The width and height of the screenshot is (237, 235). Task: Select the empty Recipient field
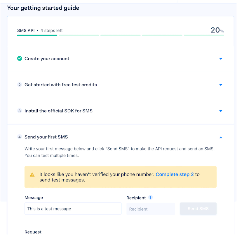pyautogui.click(x=151, y=209)
